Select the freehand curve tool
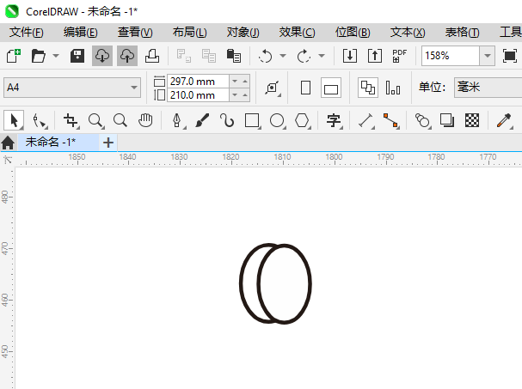The width and height of the screenshot is (522, 389). pos(227,120)
